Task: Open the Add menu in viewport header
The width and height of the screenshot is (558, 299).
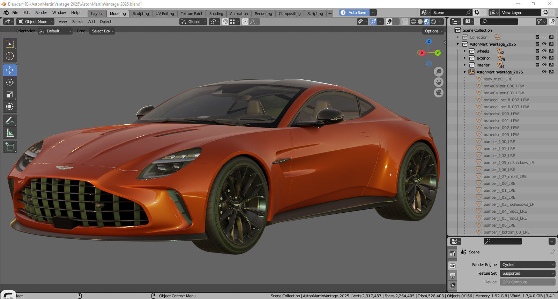Action: click(x=91, y=22)
